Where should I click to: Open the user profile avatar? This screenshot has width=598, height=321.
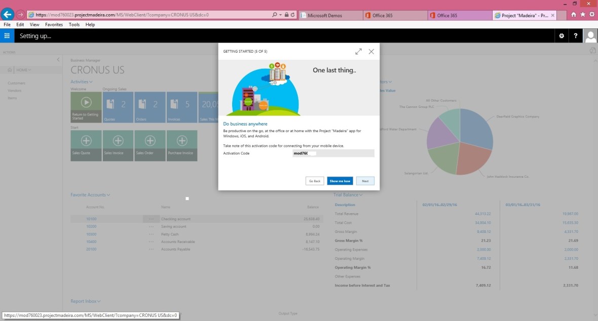tap(590, 36)
